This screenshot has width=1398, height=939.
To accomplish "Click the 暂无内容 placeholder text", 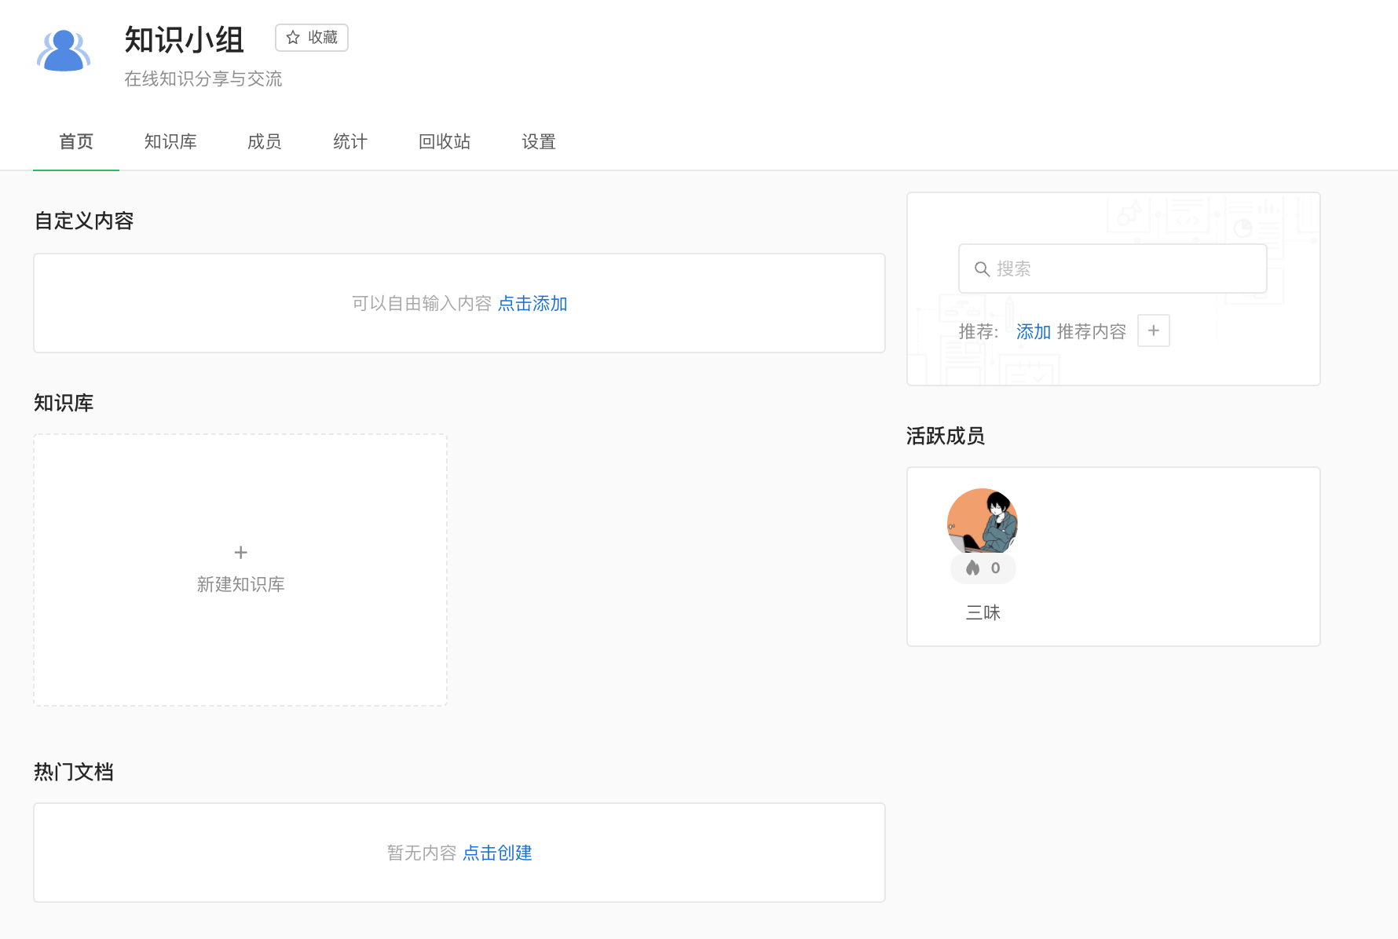I will pyautogui.click(x=422, y=853).
